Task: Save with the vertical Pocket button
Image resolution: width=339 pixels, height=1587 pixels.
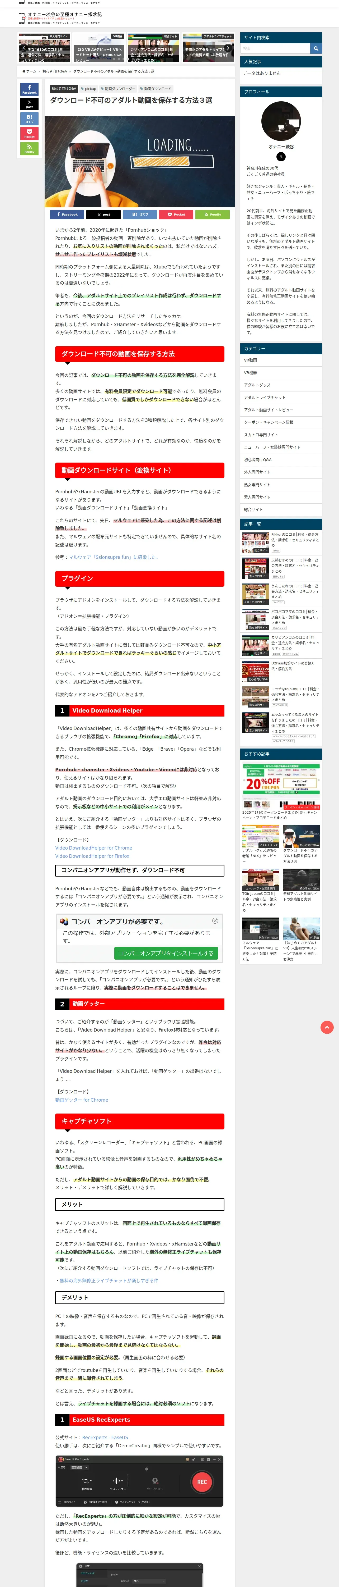Action: (x=29, y=133)
